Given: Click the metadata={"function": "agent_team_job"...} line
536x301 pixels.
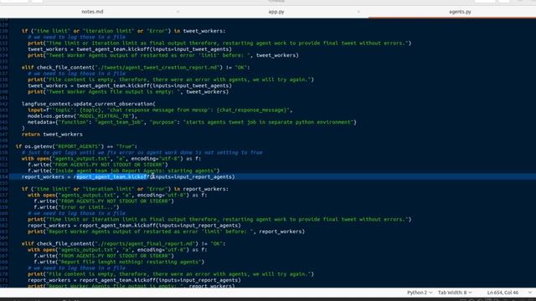Looking at the screenshot, I should [192, 122].
